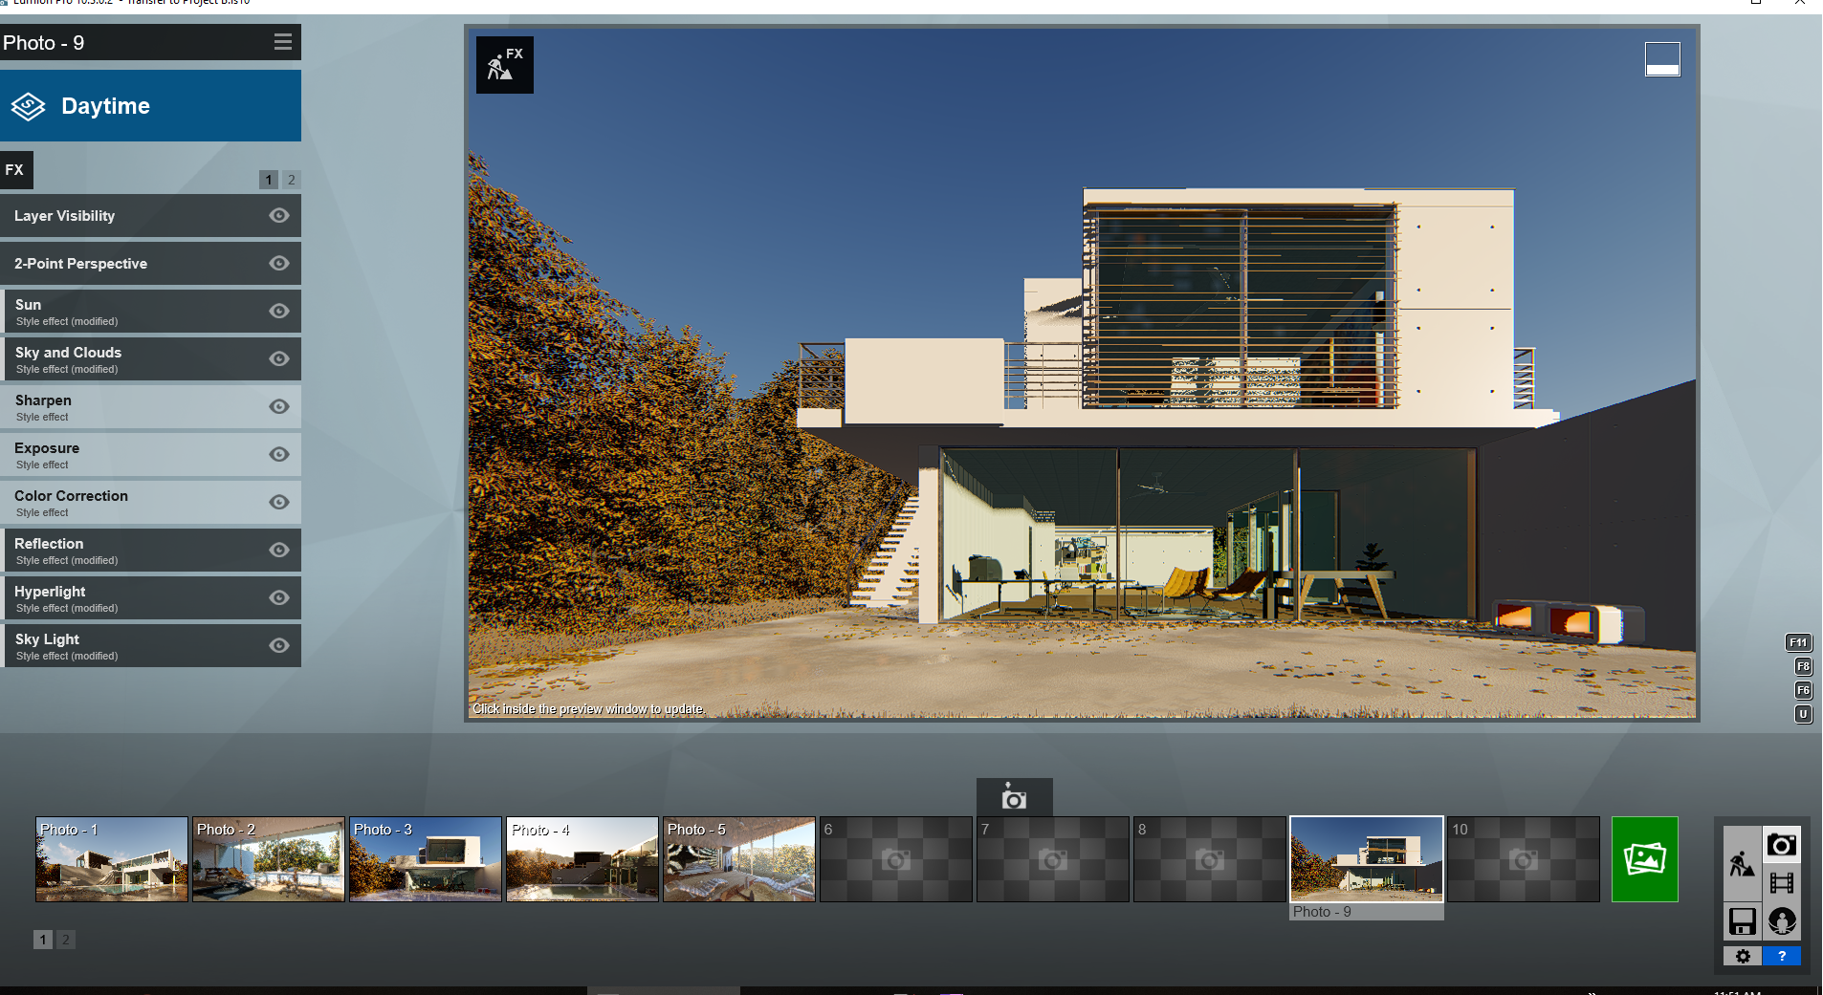Toggle visibility of the Sun effect
This screenshot has height=995, width=1823.
[279, 312]
